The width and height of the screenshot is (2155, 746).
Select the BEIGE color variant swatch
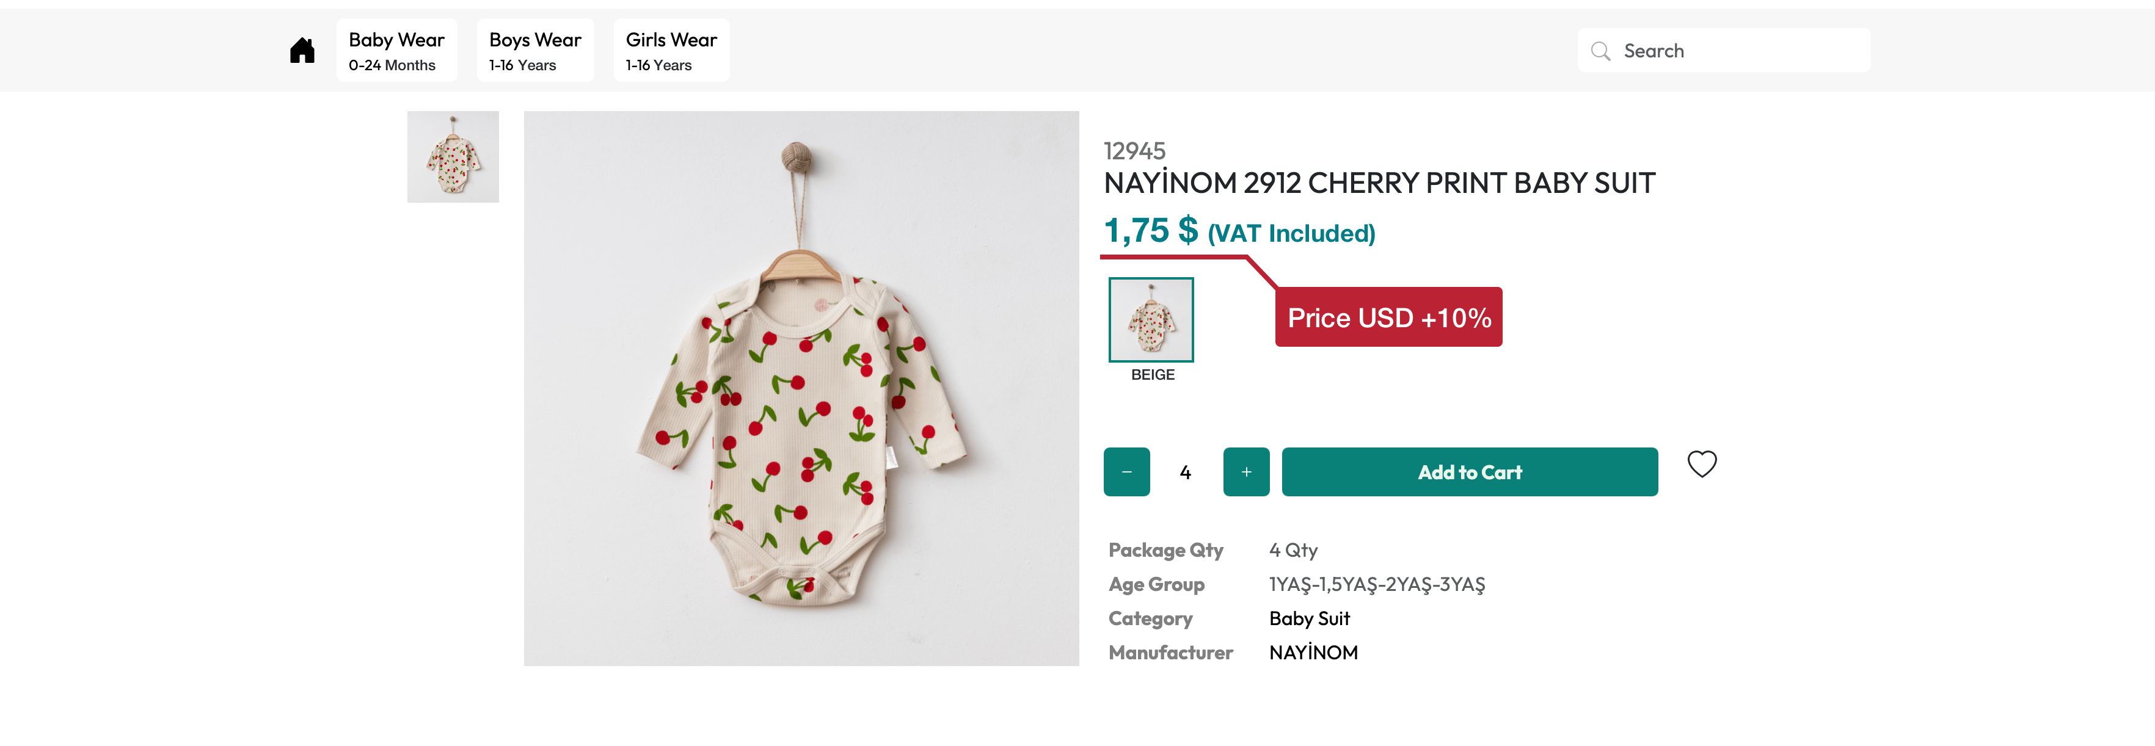(x=1151, y=319)
